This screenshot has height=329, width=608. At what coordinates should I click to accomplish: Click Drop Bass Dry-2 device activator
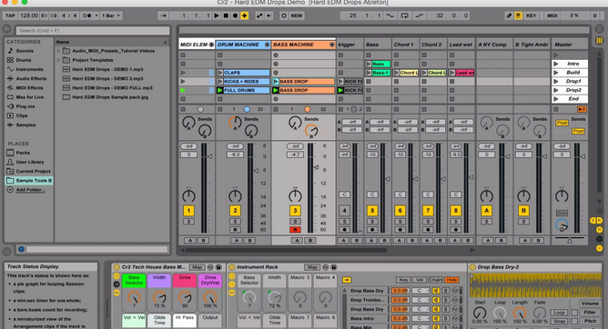click(472, 267)
